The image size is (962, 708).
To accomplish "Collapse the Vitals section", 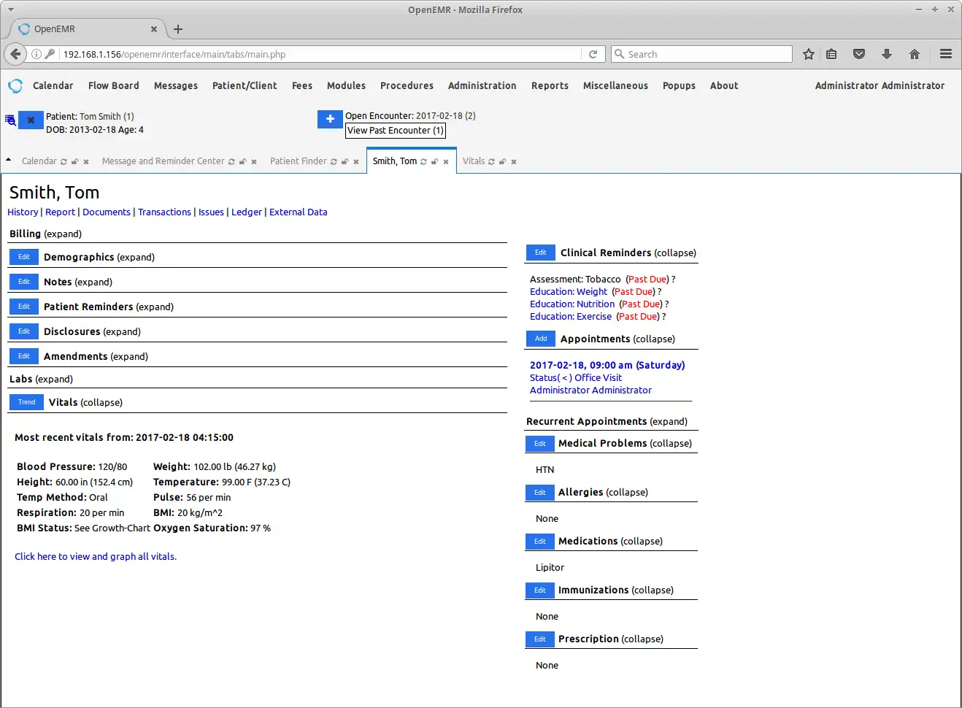I will pyautogui.click(x=85, y=402).
